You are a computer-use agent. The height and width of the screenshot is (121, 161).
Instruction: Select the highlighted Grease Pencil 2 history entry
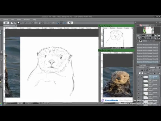[x=148, y=62]
